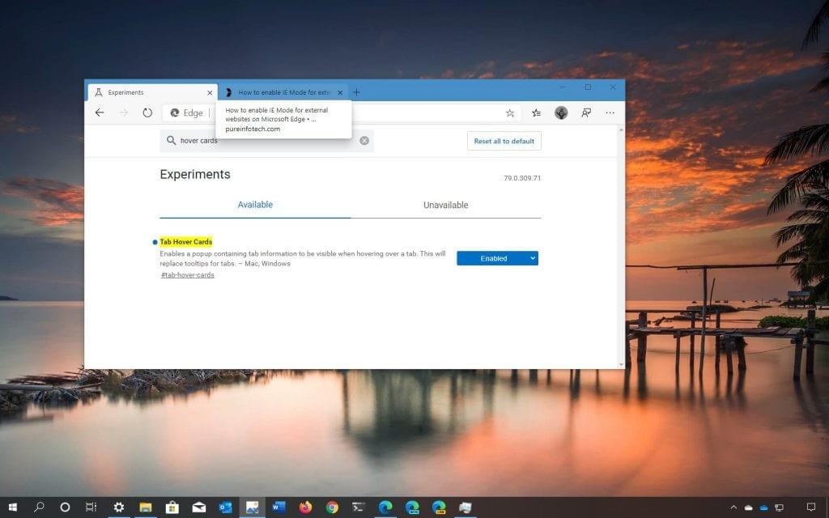The image size is (829, 518).
Task: Select the Unavailable experiments tab
Action: (445, 205)
